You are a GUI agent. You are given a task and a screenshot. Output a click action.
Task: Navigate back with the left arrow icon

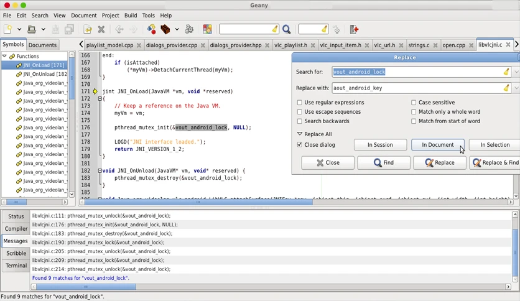click(x=119, y=29)
